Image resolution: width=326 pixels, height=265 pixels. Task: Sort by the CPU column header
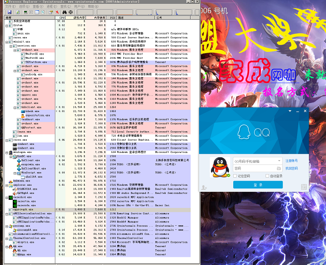(x=60, y=18)
